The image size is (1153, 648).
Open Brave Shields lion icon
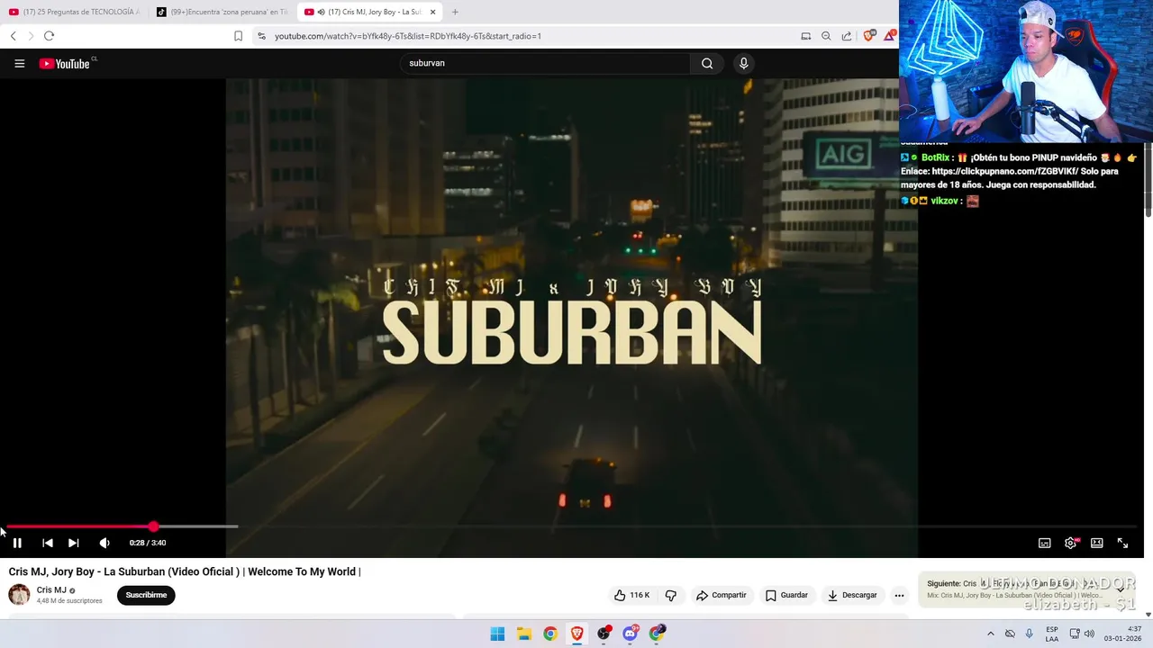[868, 36]
